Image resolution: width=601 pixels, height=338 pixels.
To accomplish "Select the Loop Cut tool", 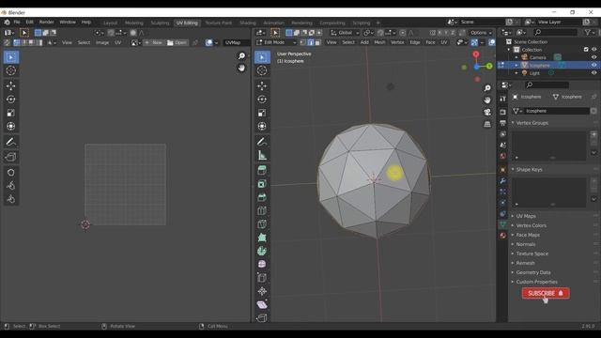I will click(262, 210).
